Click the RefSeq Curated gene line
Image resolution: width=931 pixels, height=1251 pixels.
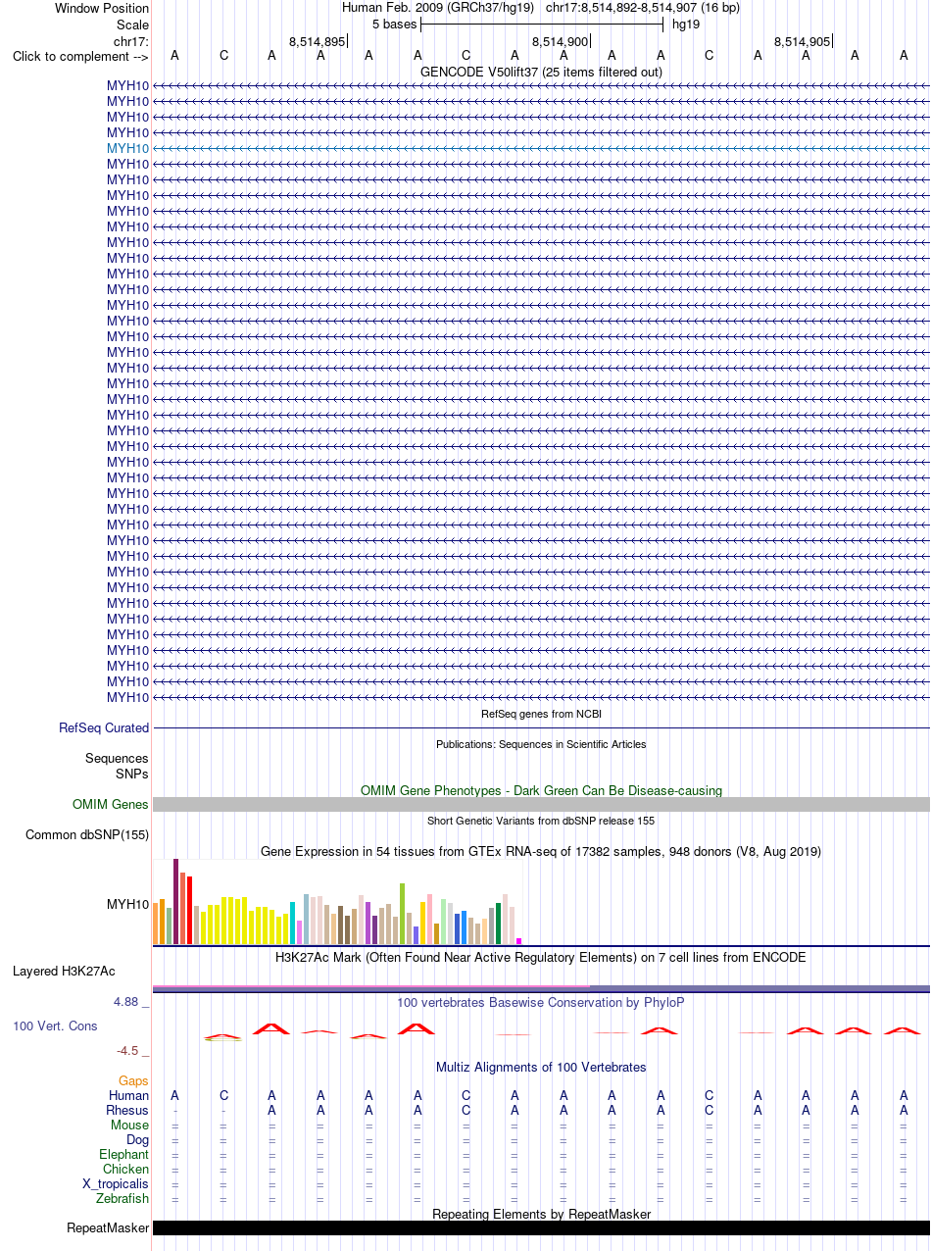coord(541,728)
